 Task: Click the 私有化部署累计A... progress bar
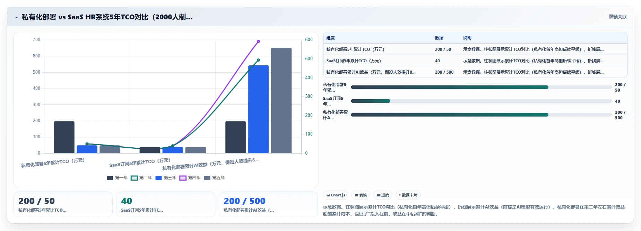(x=481, y=115)
